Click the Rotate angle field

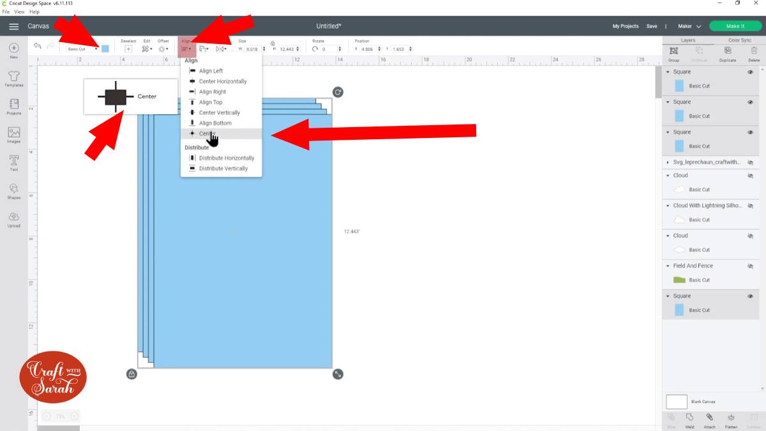click(x=331, y=49)
